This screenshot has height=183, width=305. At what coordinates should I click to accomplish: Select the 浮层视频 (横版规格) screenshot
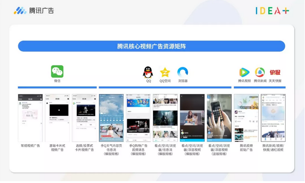coord(192,118)
